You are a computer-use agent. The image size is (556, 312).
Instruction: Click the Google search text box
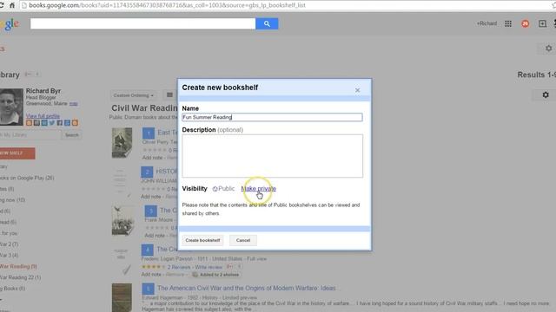[142, 23]
